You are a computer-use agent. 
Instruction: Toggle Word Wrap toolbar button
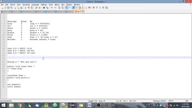coord(67,8)
